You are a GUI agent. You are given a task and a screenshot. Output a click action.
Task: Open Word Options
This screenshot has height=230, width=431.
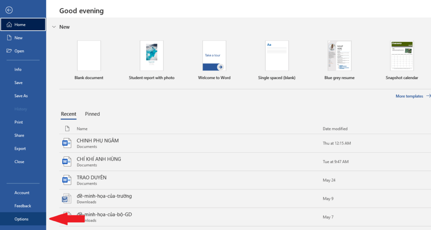[23, 219]
